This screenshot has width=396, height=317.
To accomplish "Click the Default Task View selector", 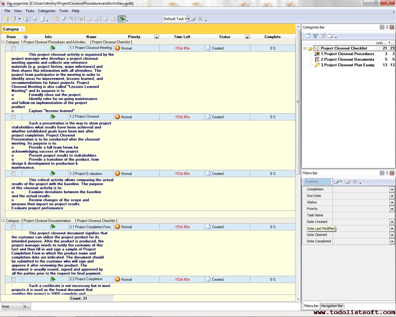I will (175, 19).
